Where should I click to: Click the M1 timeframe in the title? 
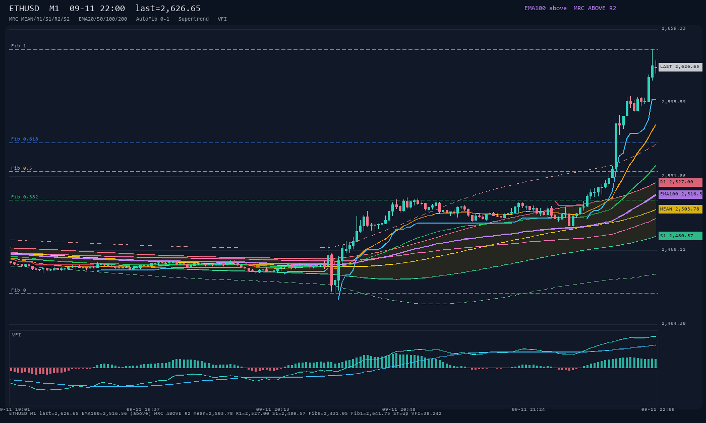(54, 9)
